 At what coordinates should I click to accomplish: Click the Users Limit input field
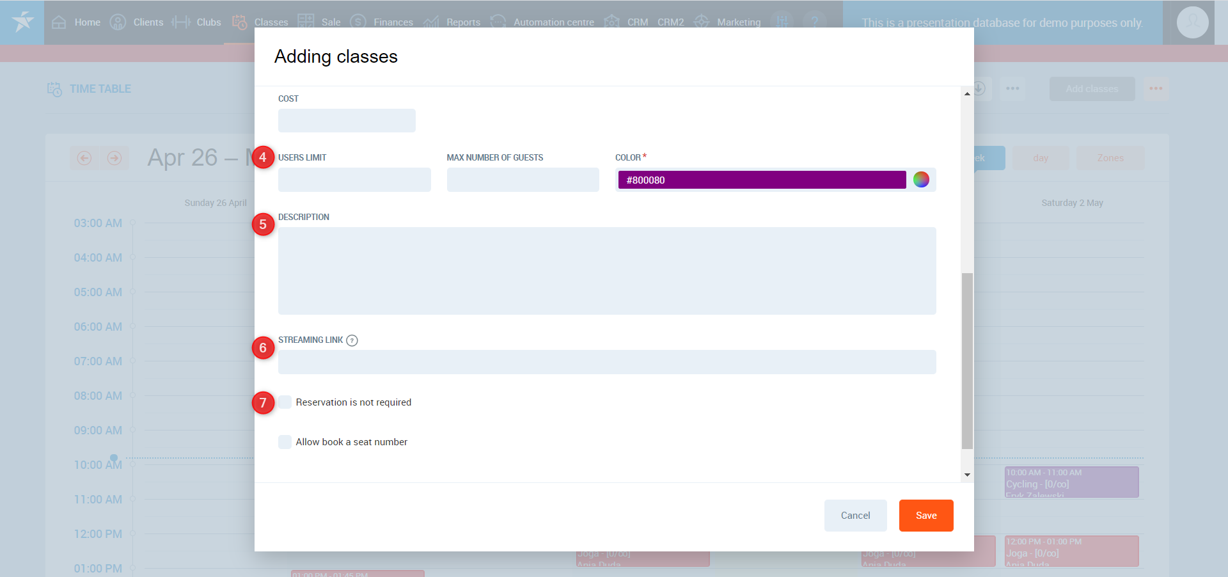coord(354,180)
